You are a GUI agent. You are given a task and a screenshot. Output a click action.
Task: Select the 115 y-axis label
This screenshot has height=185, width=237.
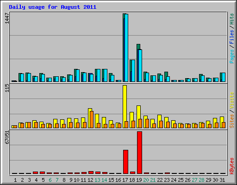click(7, 88)
